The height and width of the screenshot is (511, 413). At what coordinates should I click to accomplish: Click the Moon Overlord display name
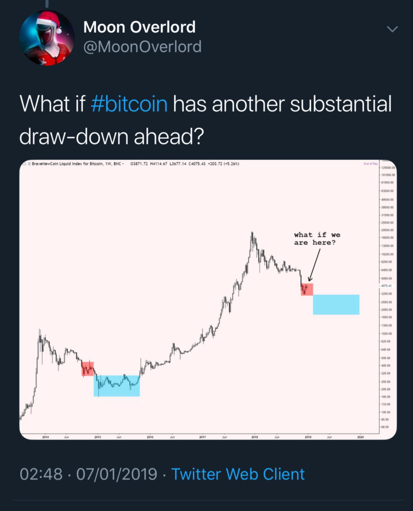click(x=139, y=27)
